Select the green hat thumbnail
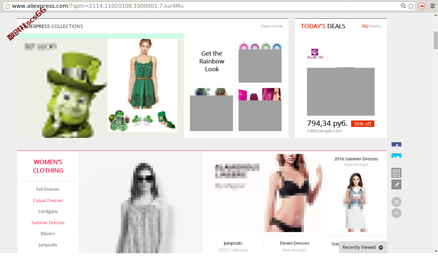Viewport: 438px width, 273px height. [166, 120]
